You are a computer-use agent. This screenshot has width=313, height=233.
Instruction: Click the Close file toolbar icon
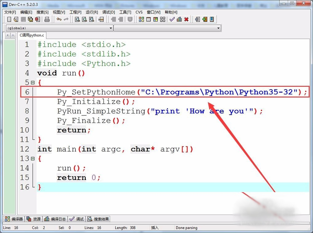[38, 19]
